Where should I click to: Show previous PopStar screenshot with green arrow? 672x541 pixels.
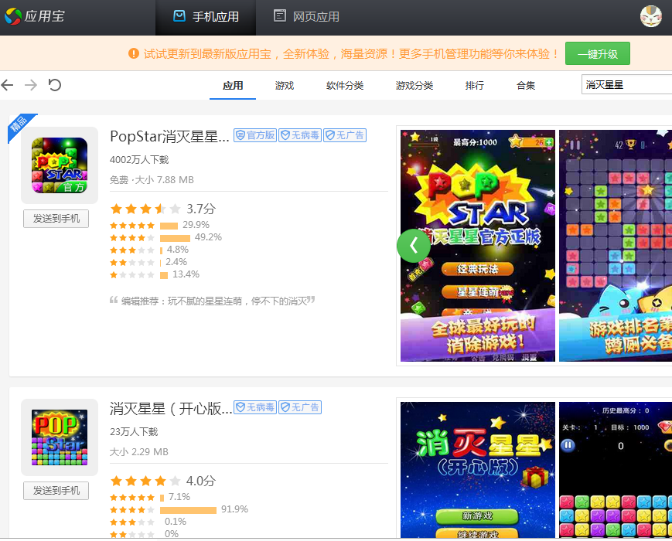click(414, 246)
